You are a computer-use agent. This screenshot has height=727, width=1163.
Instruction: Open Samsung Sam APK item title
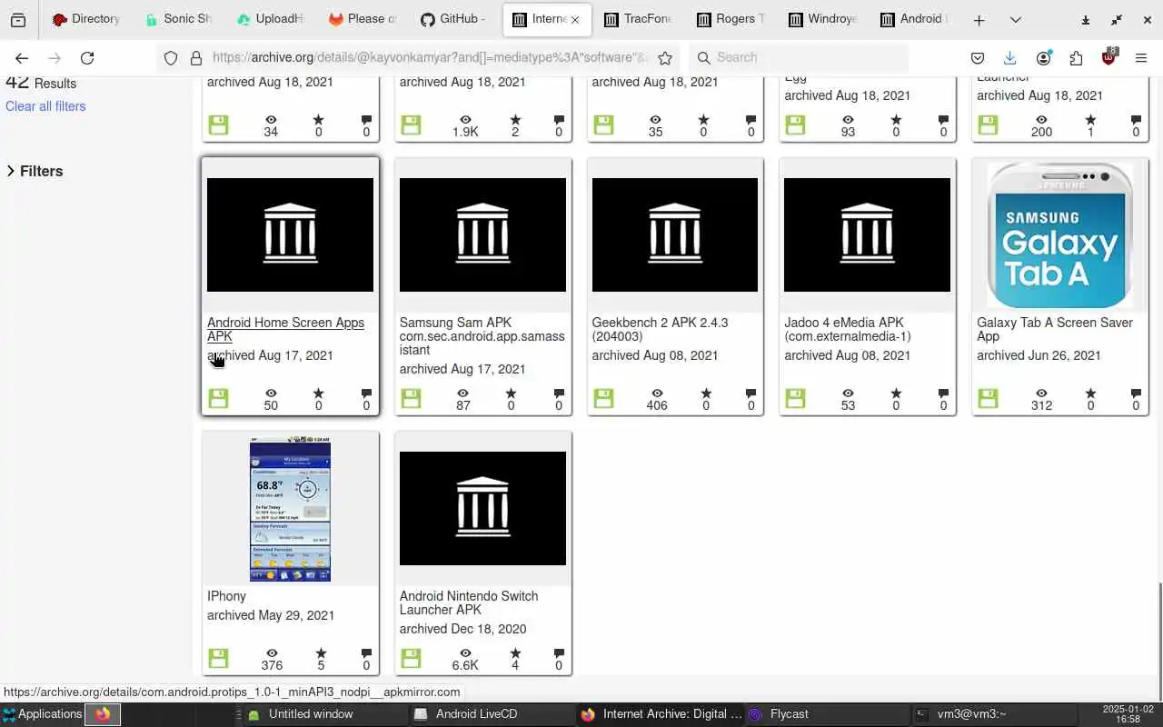[482, 336]
